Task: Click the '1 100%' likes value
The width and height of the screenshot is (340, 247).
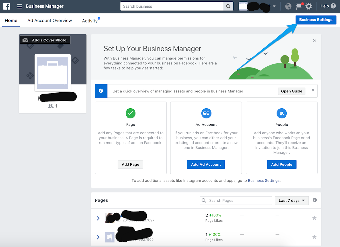Action: point(213,234)
